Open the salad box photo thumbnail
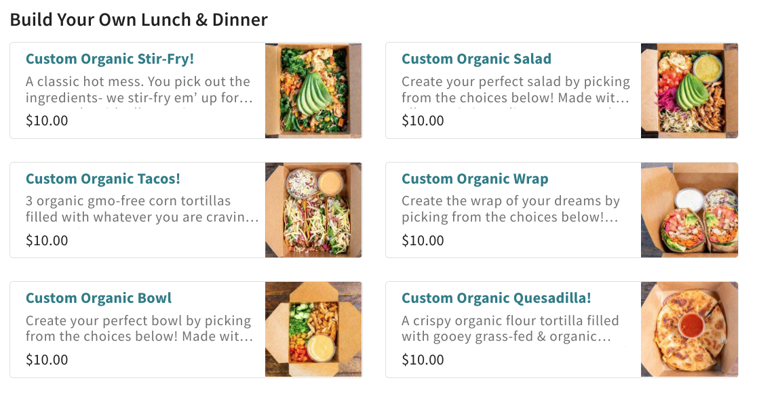Viewport: 757px width, 395px height. (689, 91)
